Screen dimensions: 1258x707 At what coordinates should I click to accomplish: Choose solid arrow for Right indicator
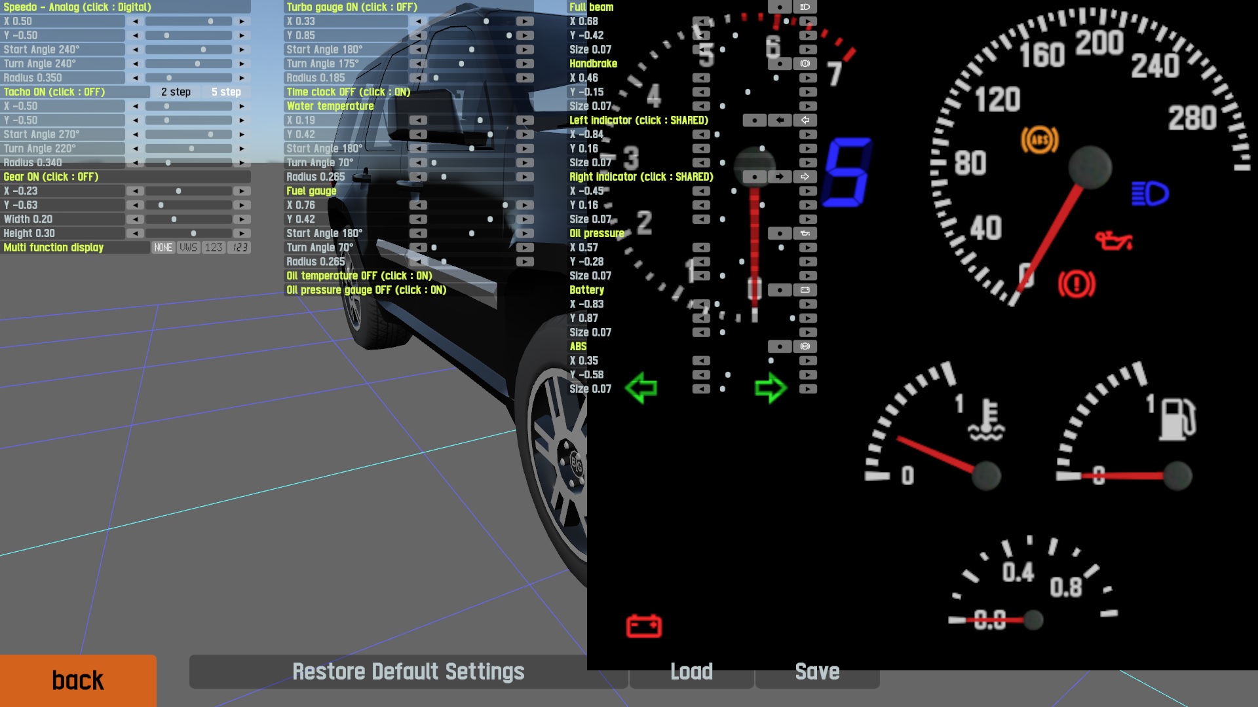click(780, 177)
